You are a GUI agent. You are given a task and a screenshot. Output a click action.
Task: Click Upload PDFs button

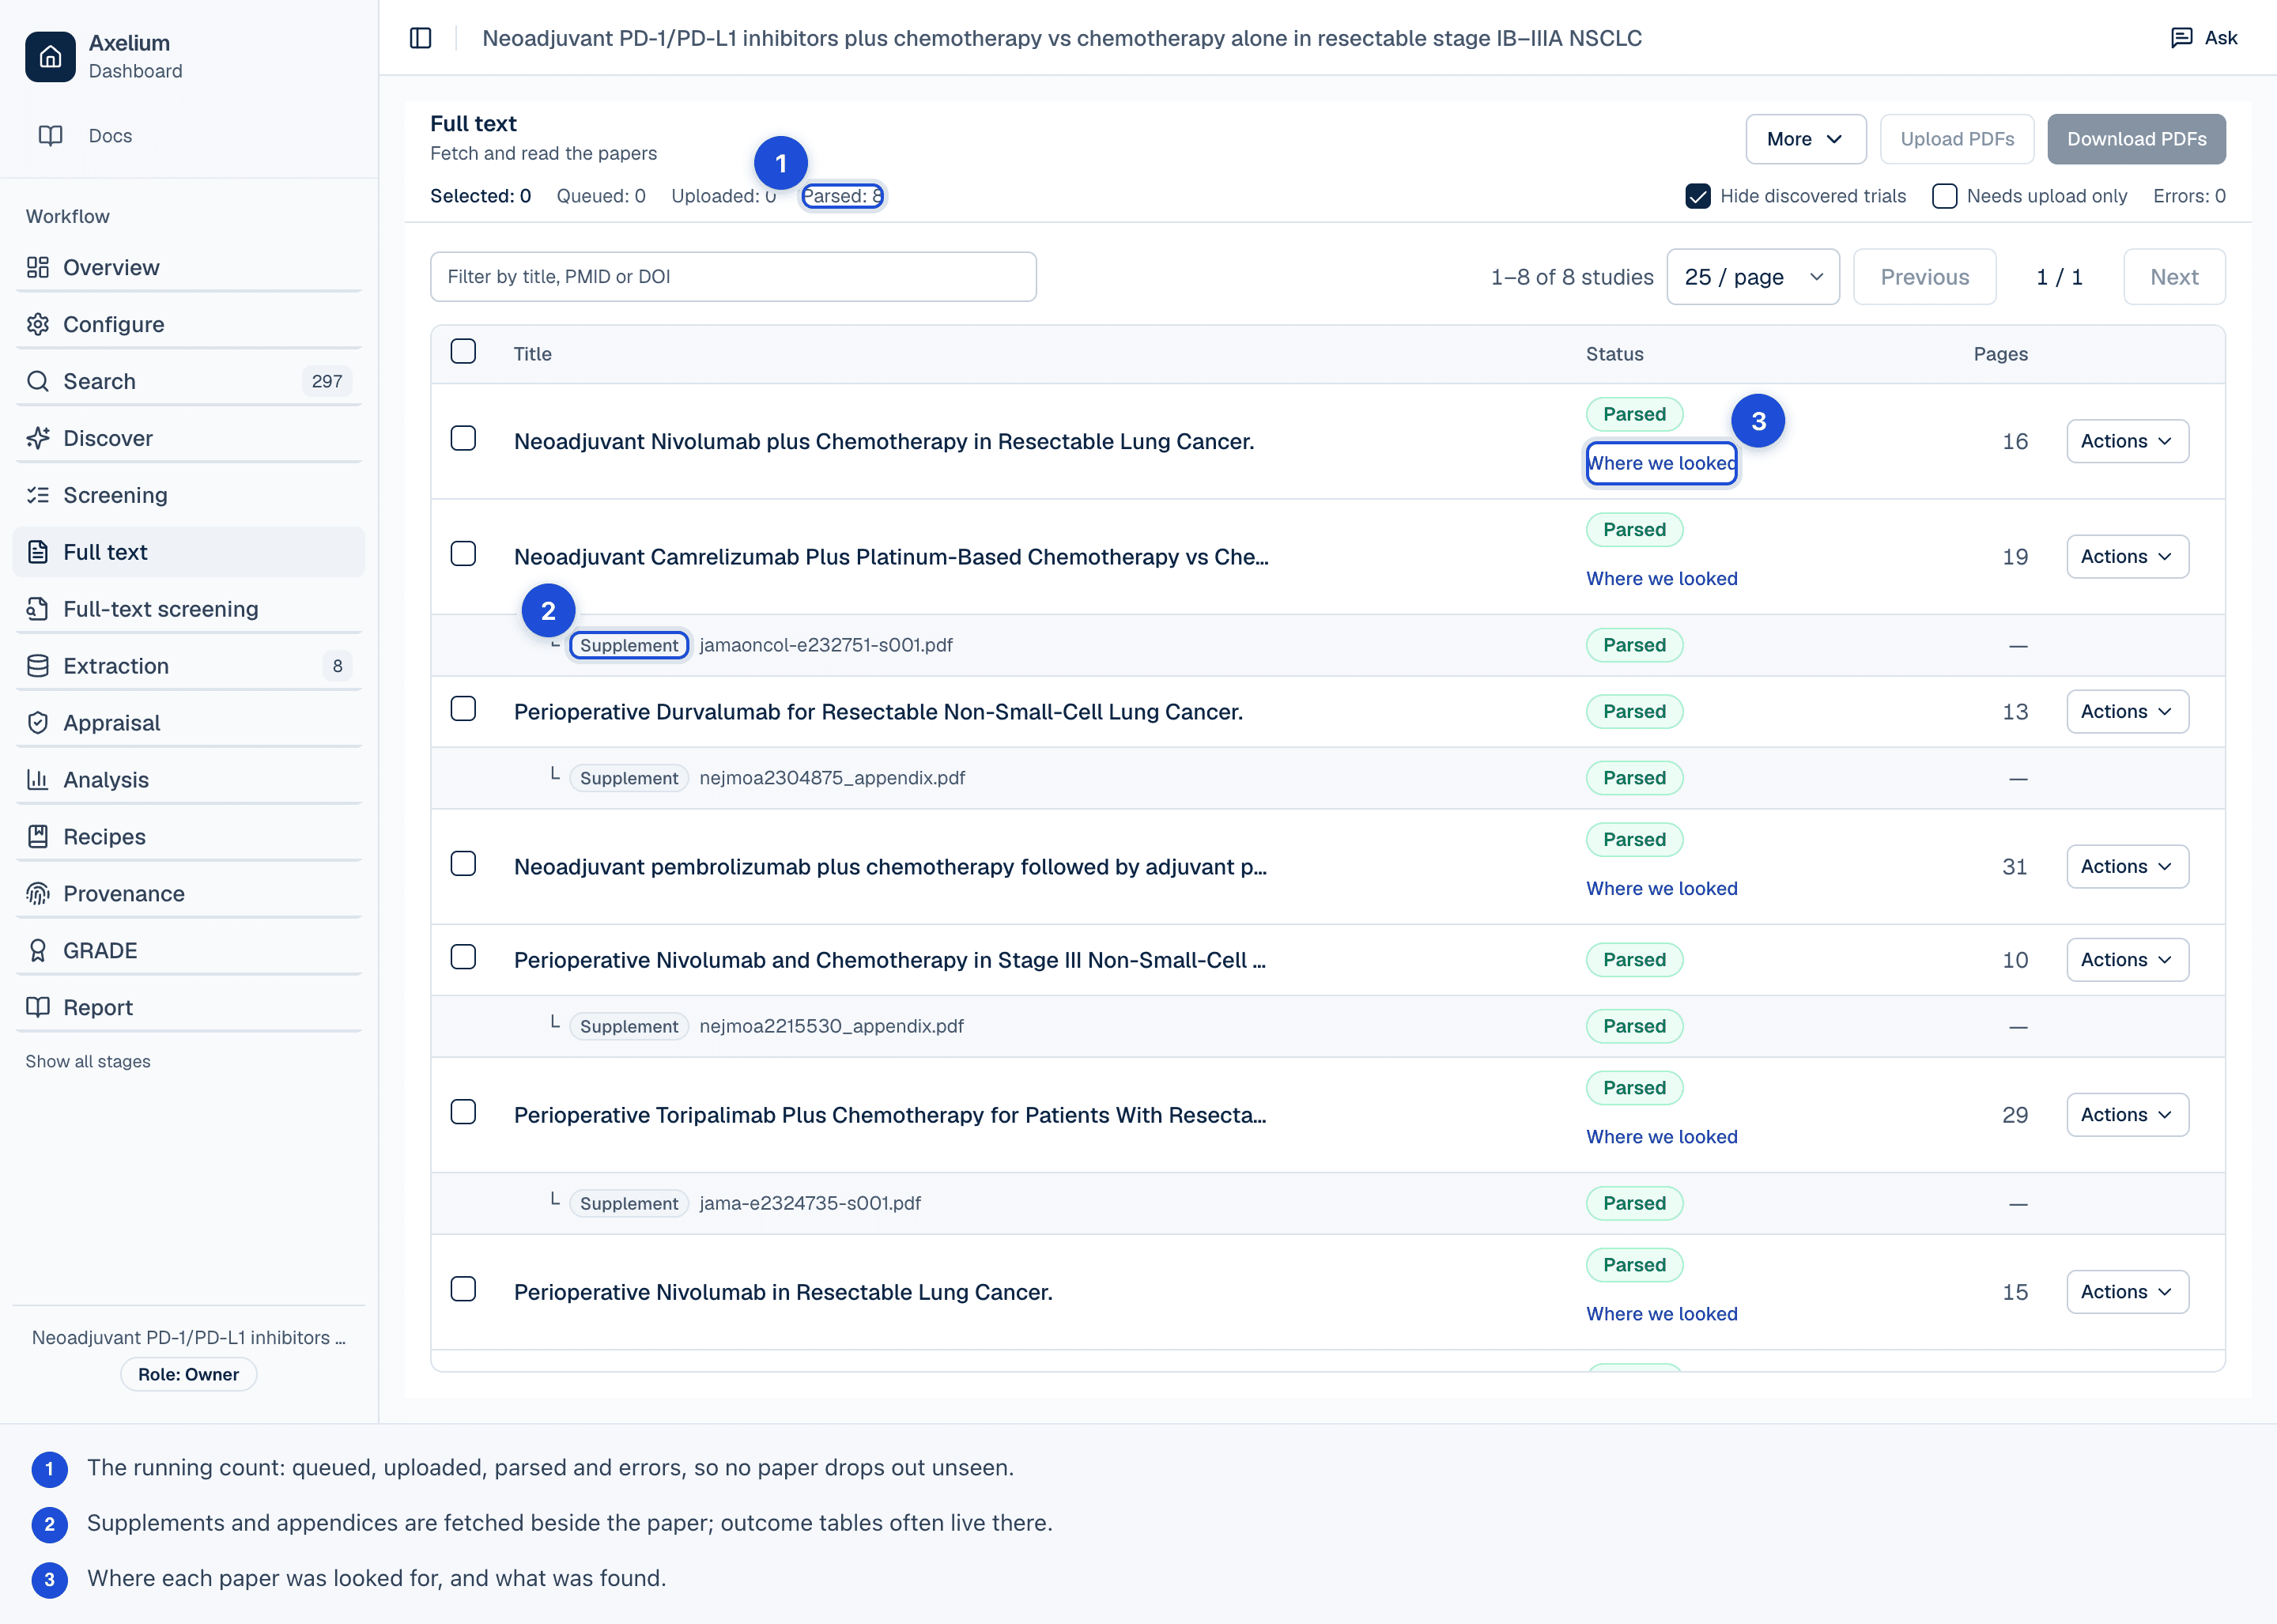(x=1957, y=139)
